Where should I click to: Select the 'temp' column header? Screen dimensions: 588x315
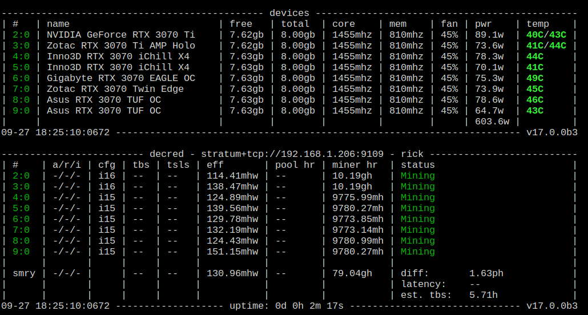(538, 24)
